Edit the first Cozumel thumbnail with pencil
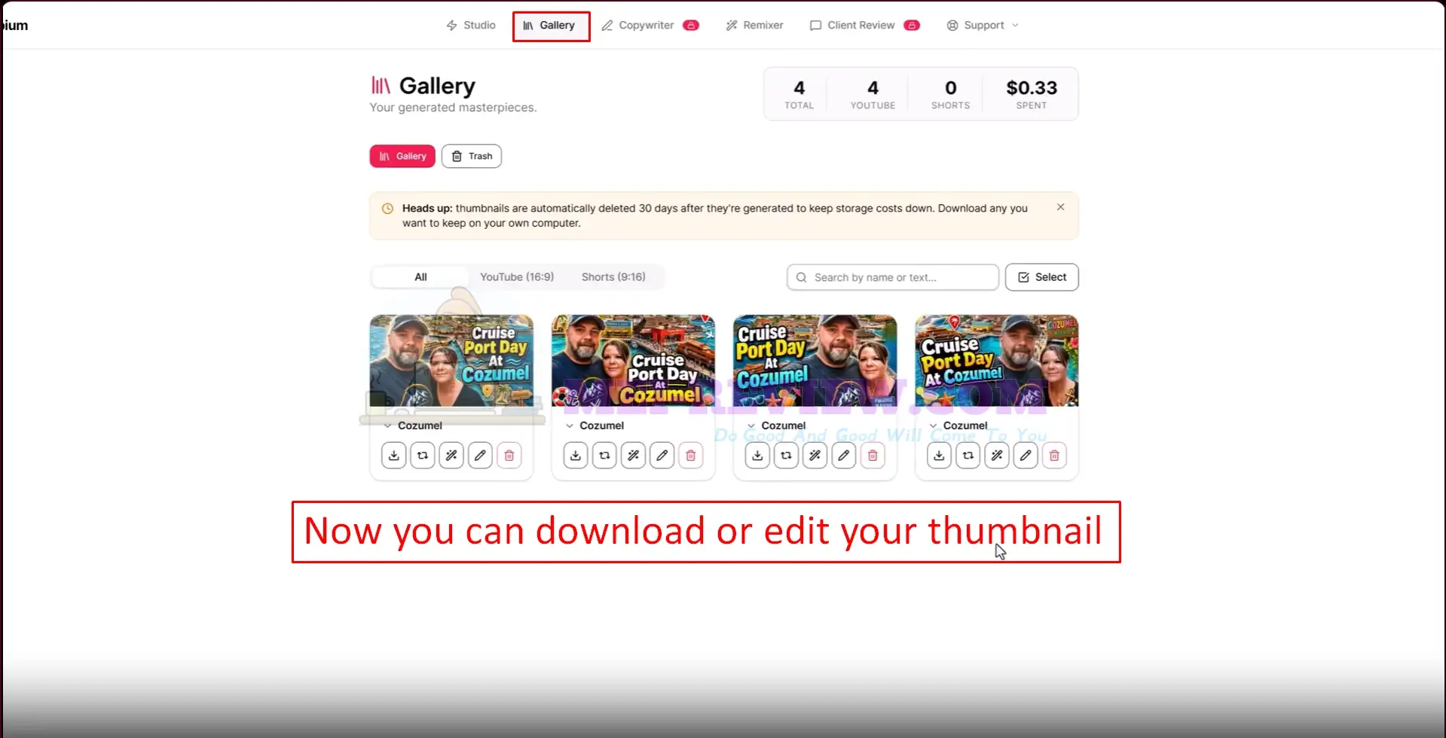The width and height of the screenshot is (1446, 738). click(x=480, y=456)
